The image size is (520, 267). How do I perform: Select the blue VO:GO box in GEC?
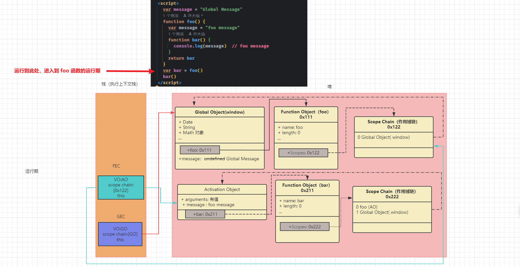pos(120,234)
